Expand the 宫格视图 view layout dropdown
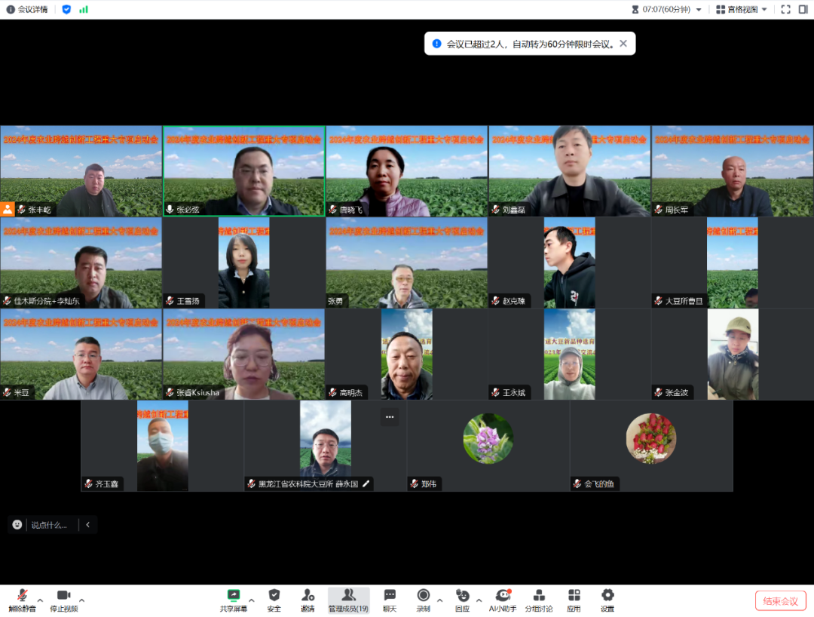This screenshot has height=617, width=814. click(742, 10)
